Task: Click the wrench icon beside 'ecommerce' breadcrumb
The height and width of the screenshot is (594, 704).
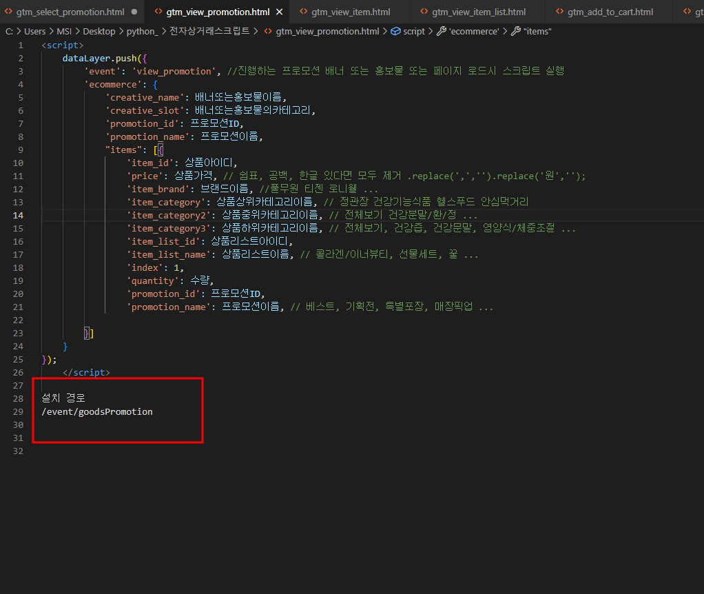Action: (442, 31)
